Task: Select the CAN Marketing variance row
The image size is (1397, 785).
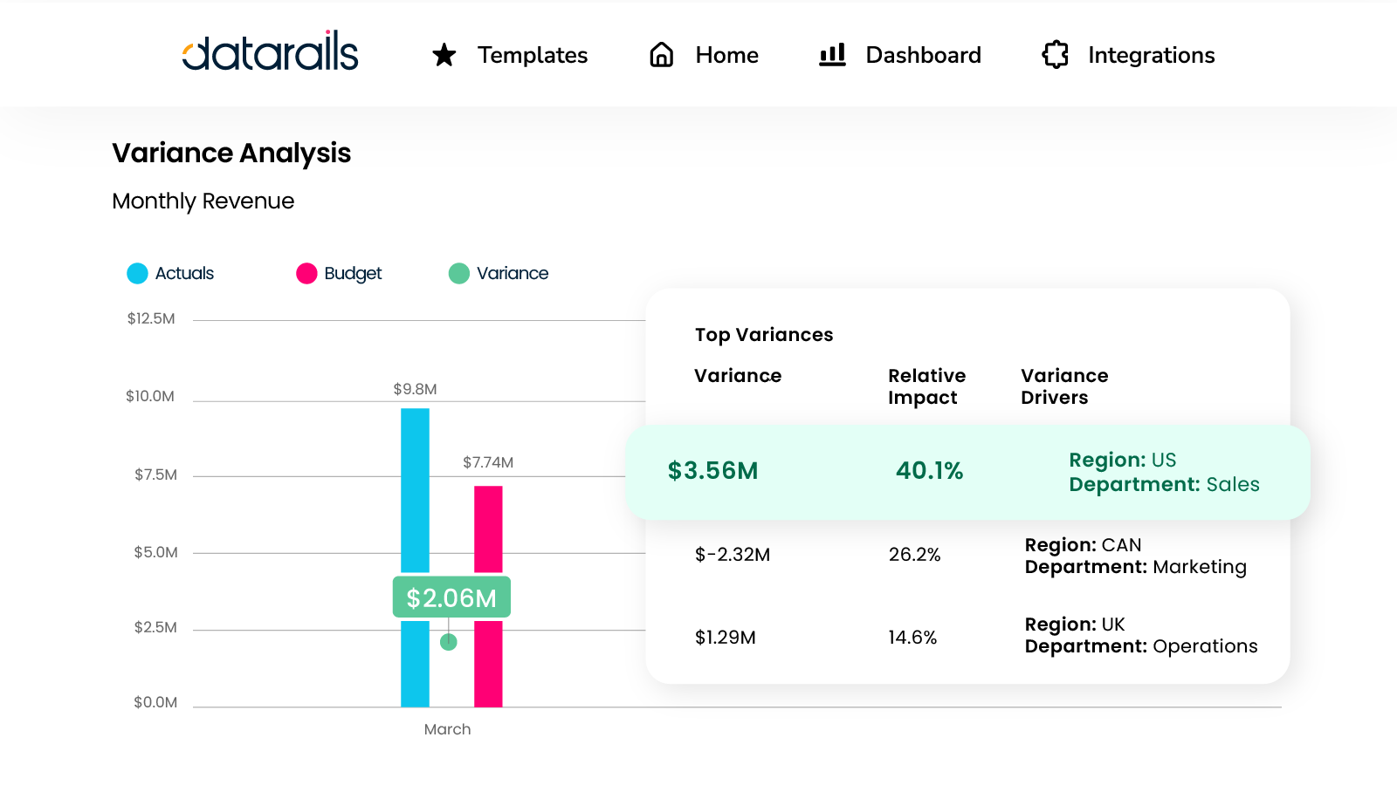Action: (x=967, y=556)
